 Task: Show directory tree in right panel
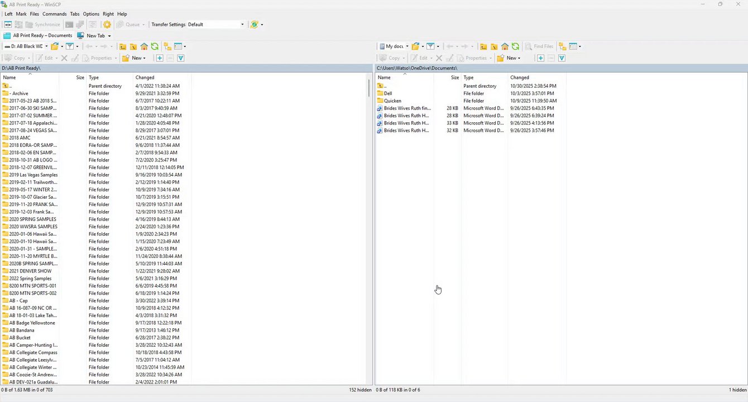tap(562, 46)
